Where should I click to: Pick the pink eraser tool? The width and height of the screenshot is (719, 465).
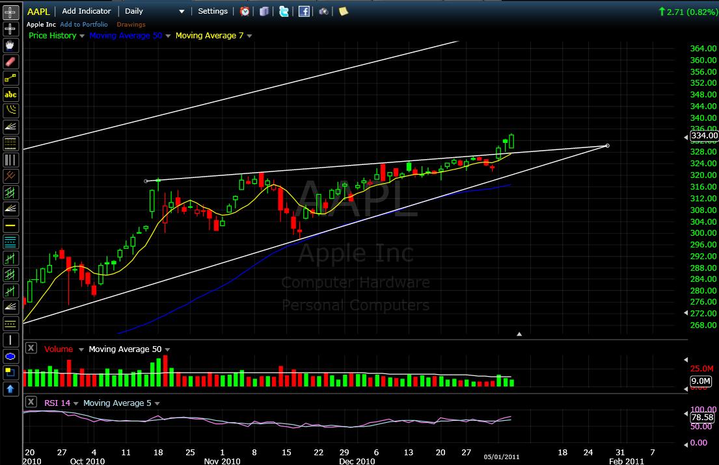10,61
